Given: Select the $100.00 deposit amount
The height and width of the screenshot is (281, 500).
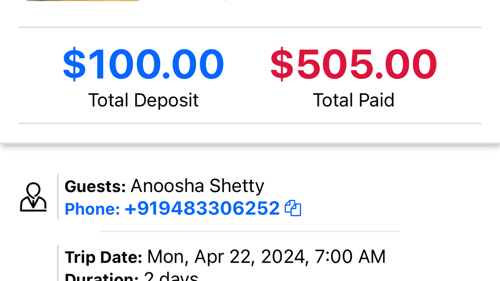Looking at the screenshot, I should [143, 64].
